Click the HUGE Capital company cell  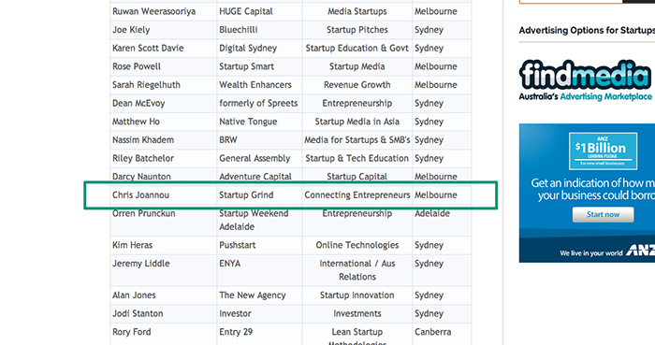259,11
